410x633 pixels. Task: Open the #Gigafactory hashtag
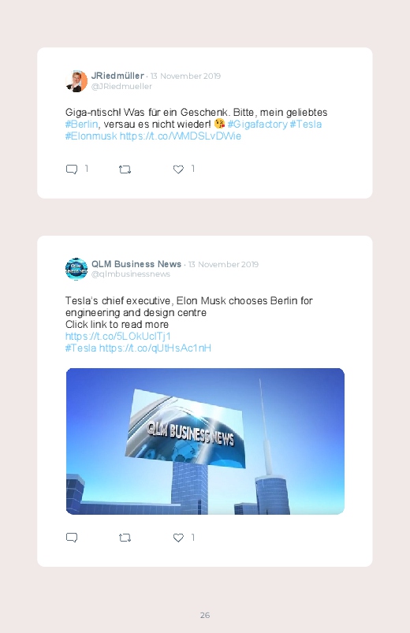tap(257, 125)
